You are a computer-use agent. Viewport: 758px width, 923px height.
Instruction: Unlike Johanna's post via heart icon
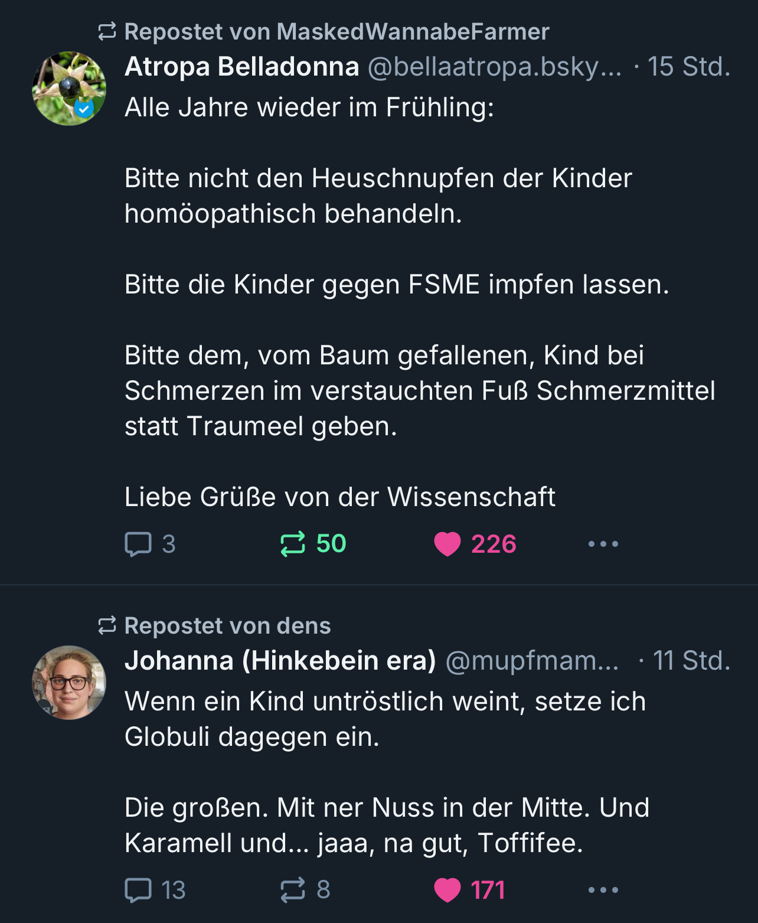click(447, 890)
